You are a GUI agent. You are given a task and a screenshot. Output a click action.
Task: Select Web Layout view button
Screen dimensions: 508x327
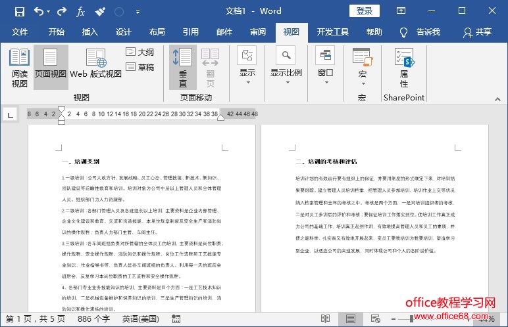(96, 68)
